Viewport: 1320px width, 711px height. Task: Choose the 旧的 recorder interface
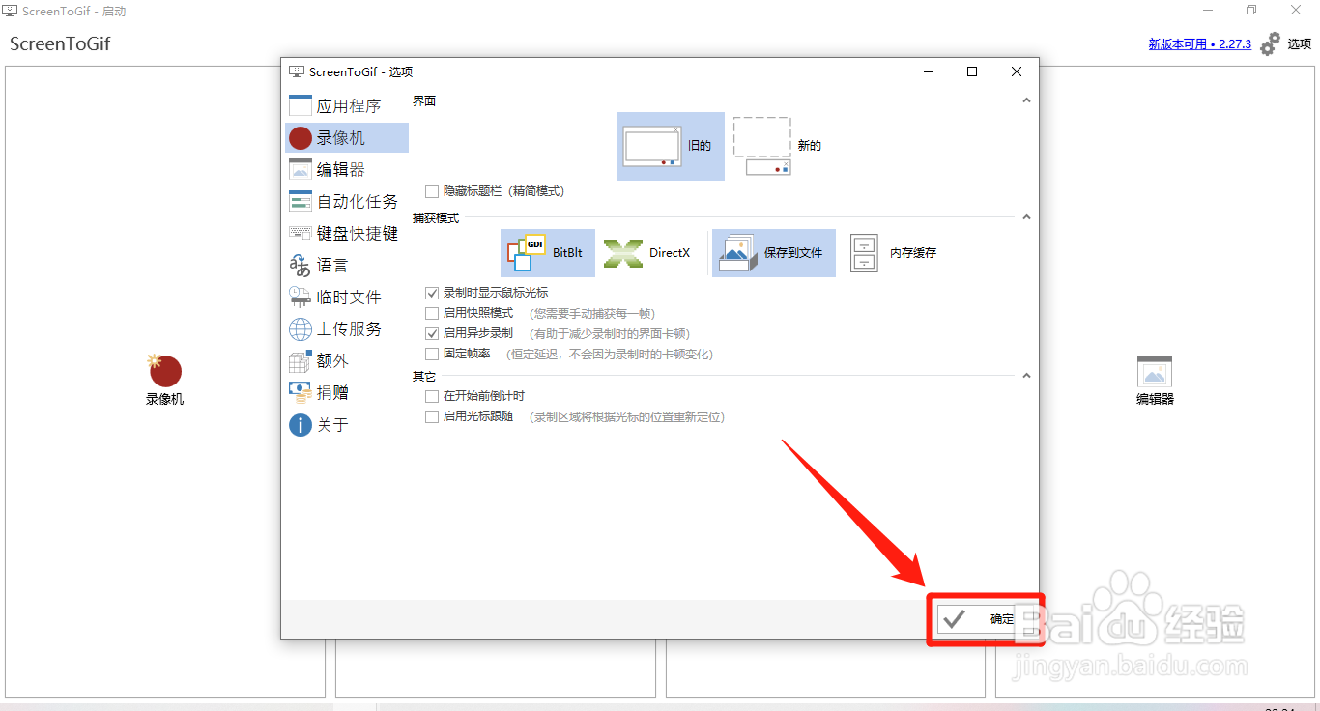(x=671, y=146)
